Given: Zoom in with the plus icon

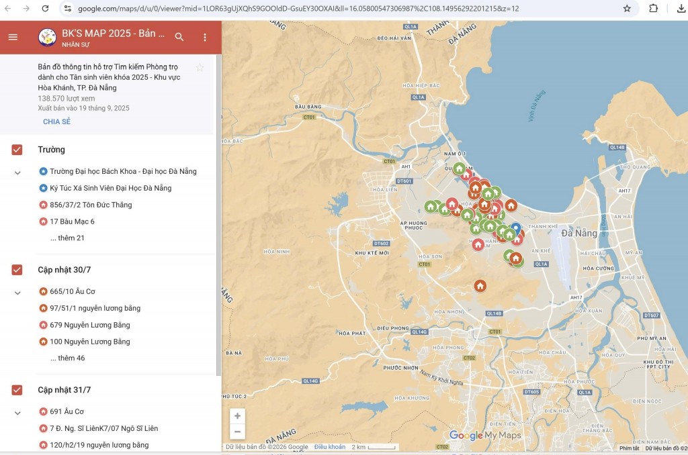Looking at the screenshot, I should (x=237, y=416).
